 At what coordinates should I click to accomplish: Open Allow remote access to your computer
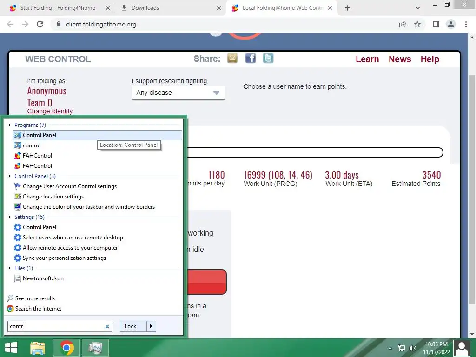[98, 248]
